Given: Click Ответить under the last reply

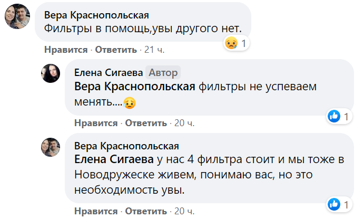Looking at the screenshot, I should point(146,211).
